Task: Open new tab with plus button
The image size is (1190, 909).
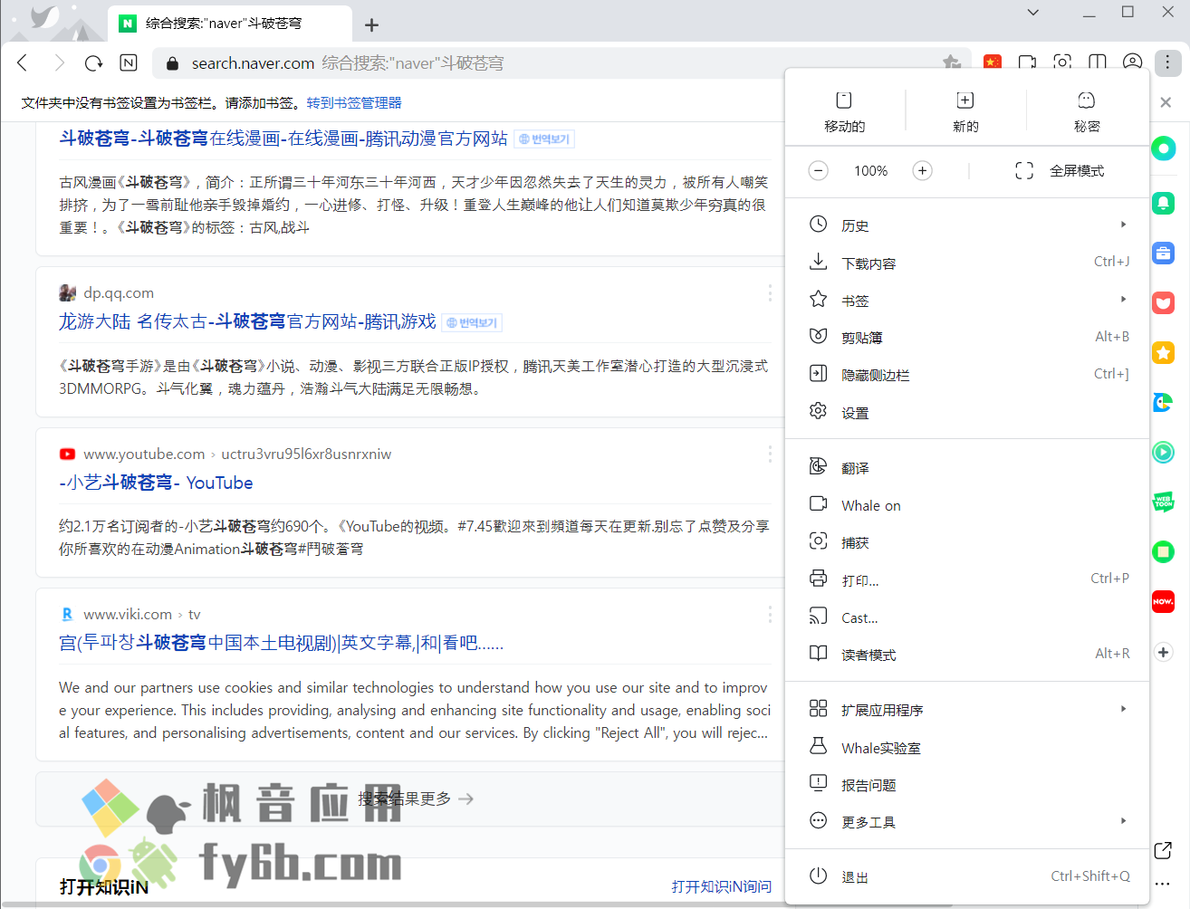Action: pos(371,24)
